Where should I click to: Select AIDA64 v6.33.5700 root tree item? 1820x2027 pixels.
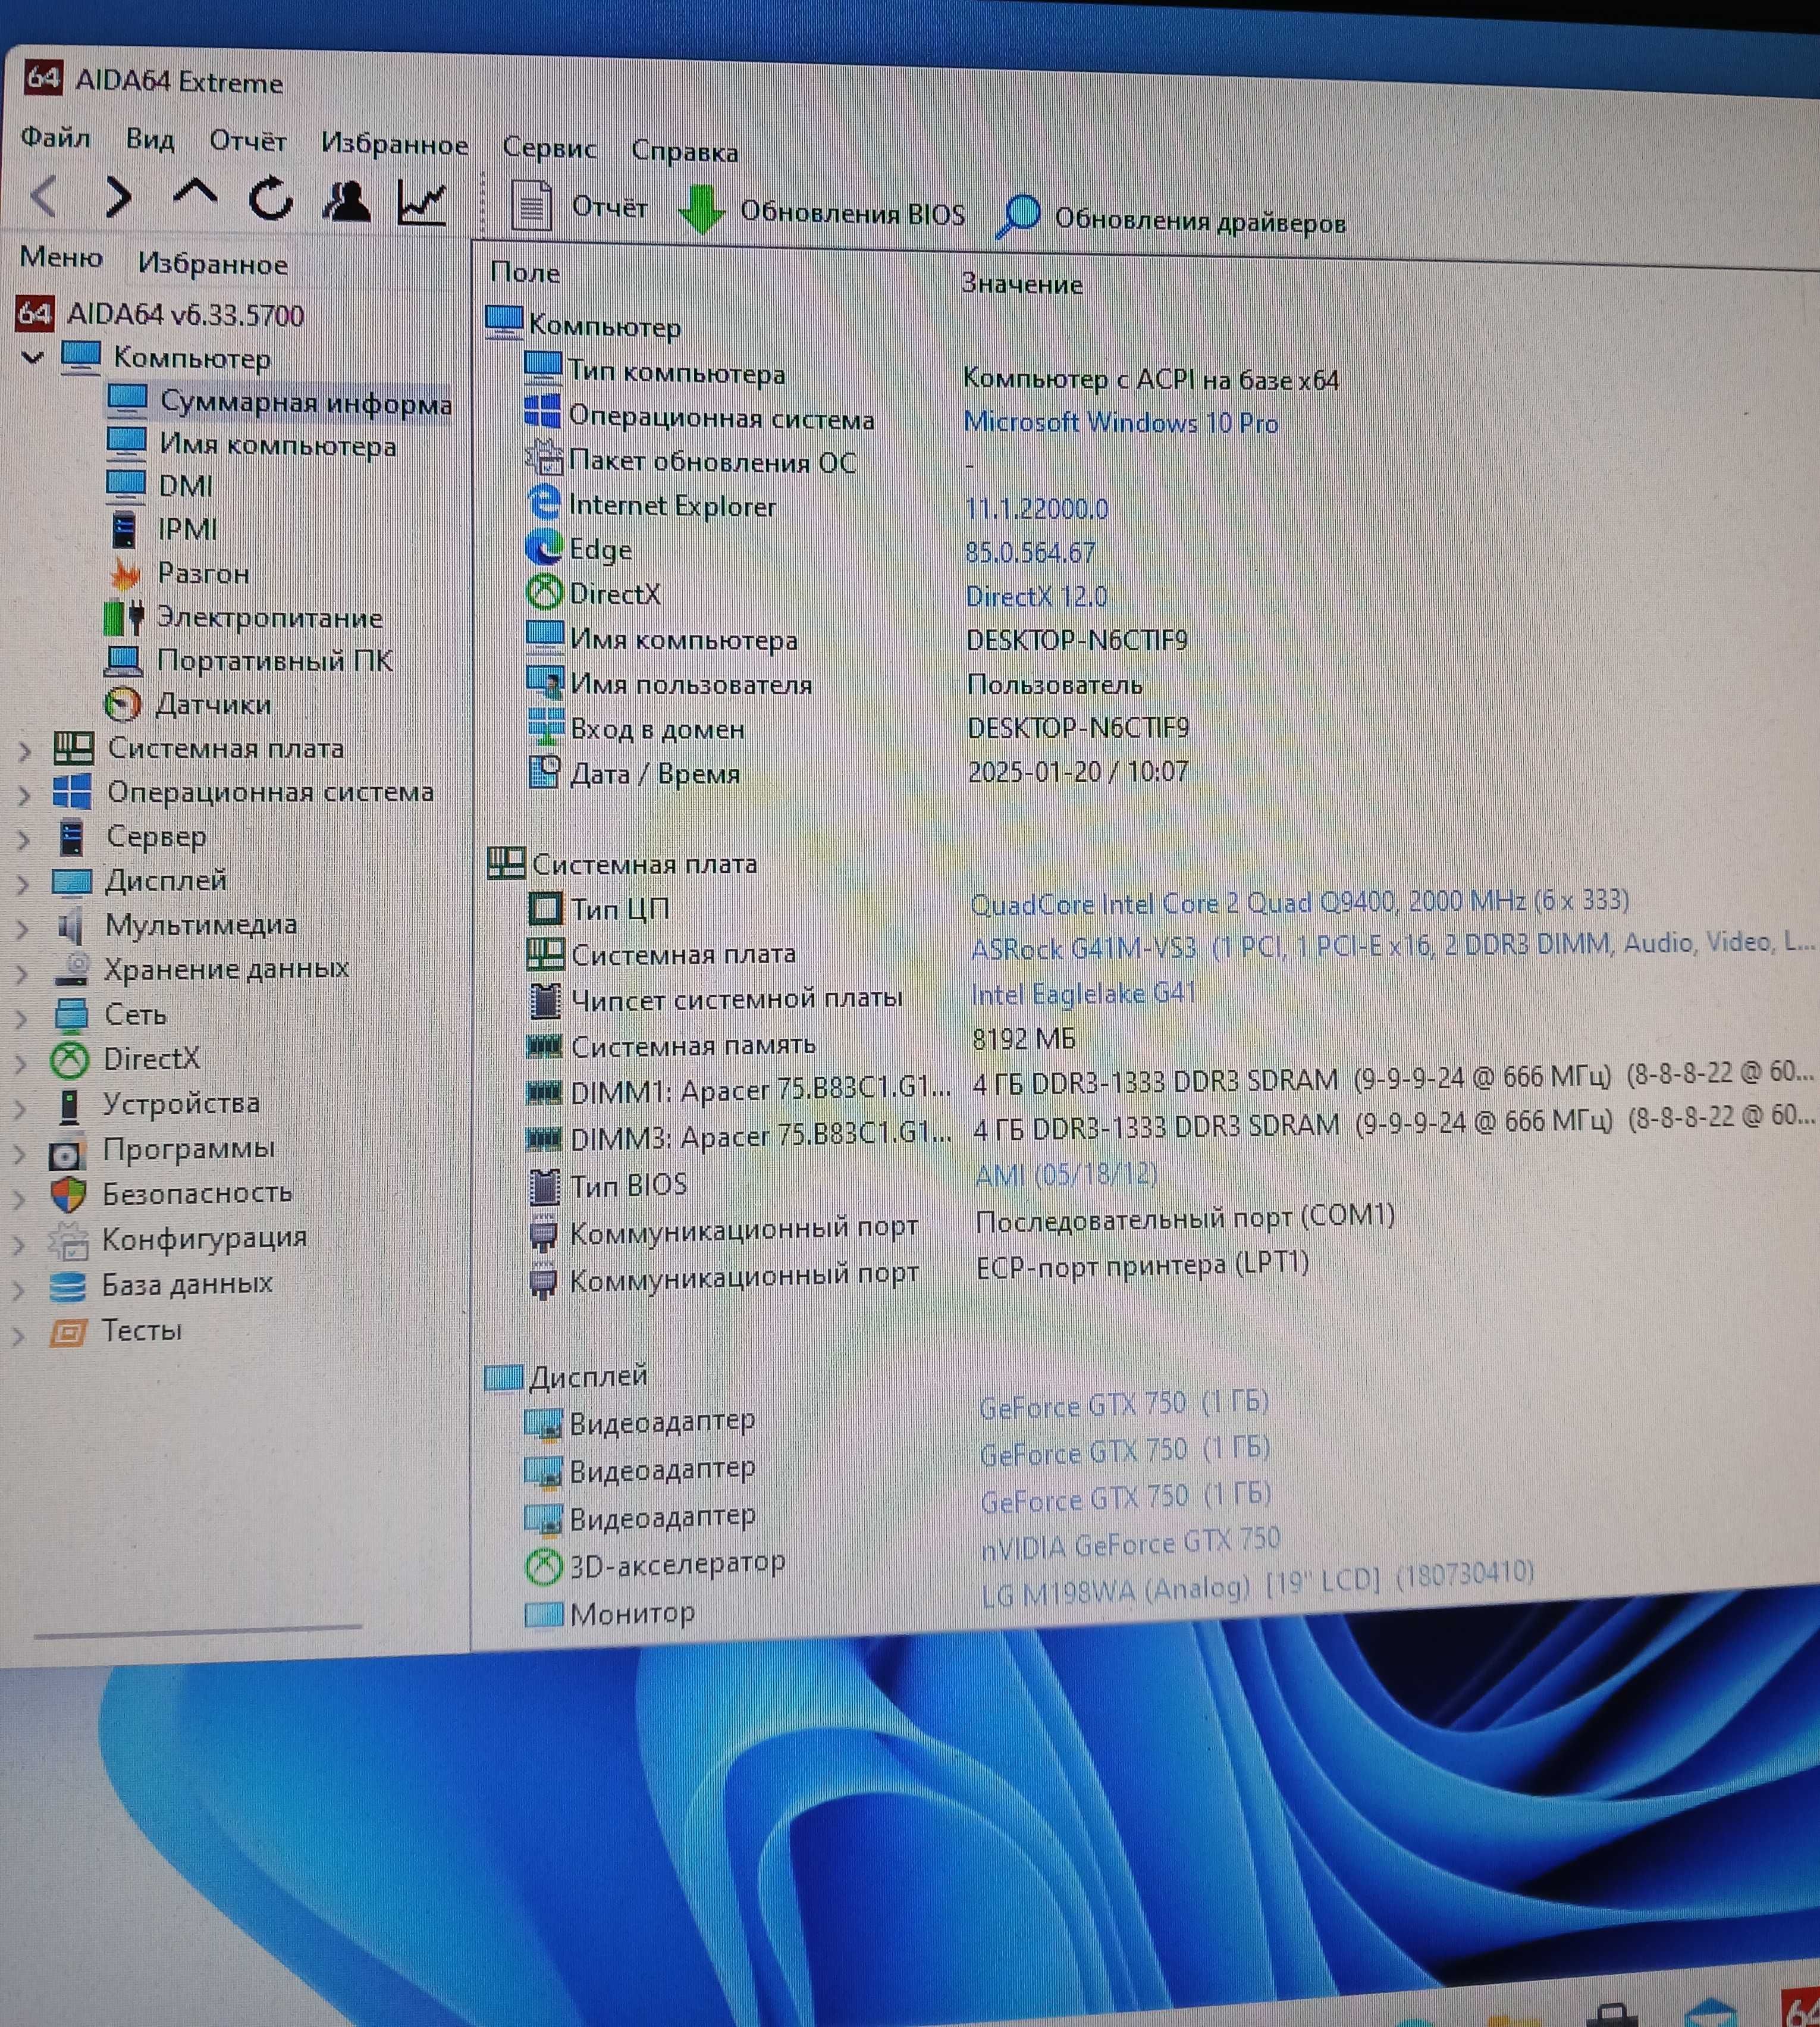point(160,314)
